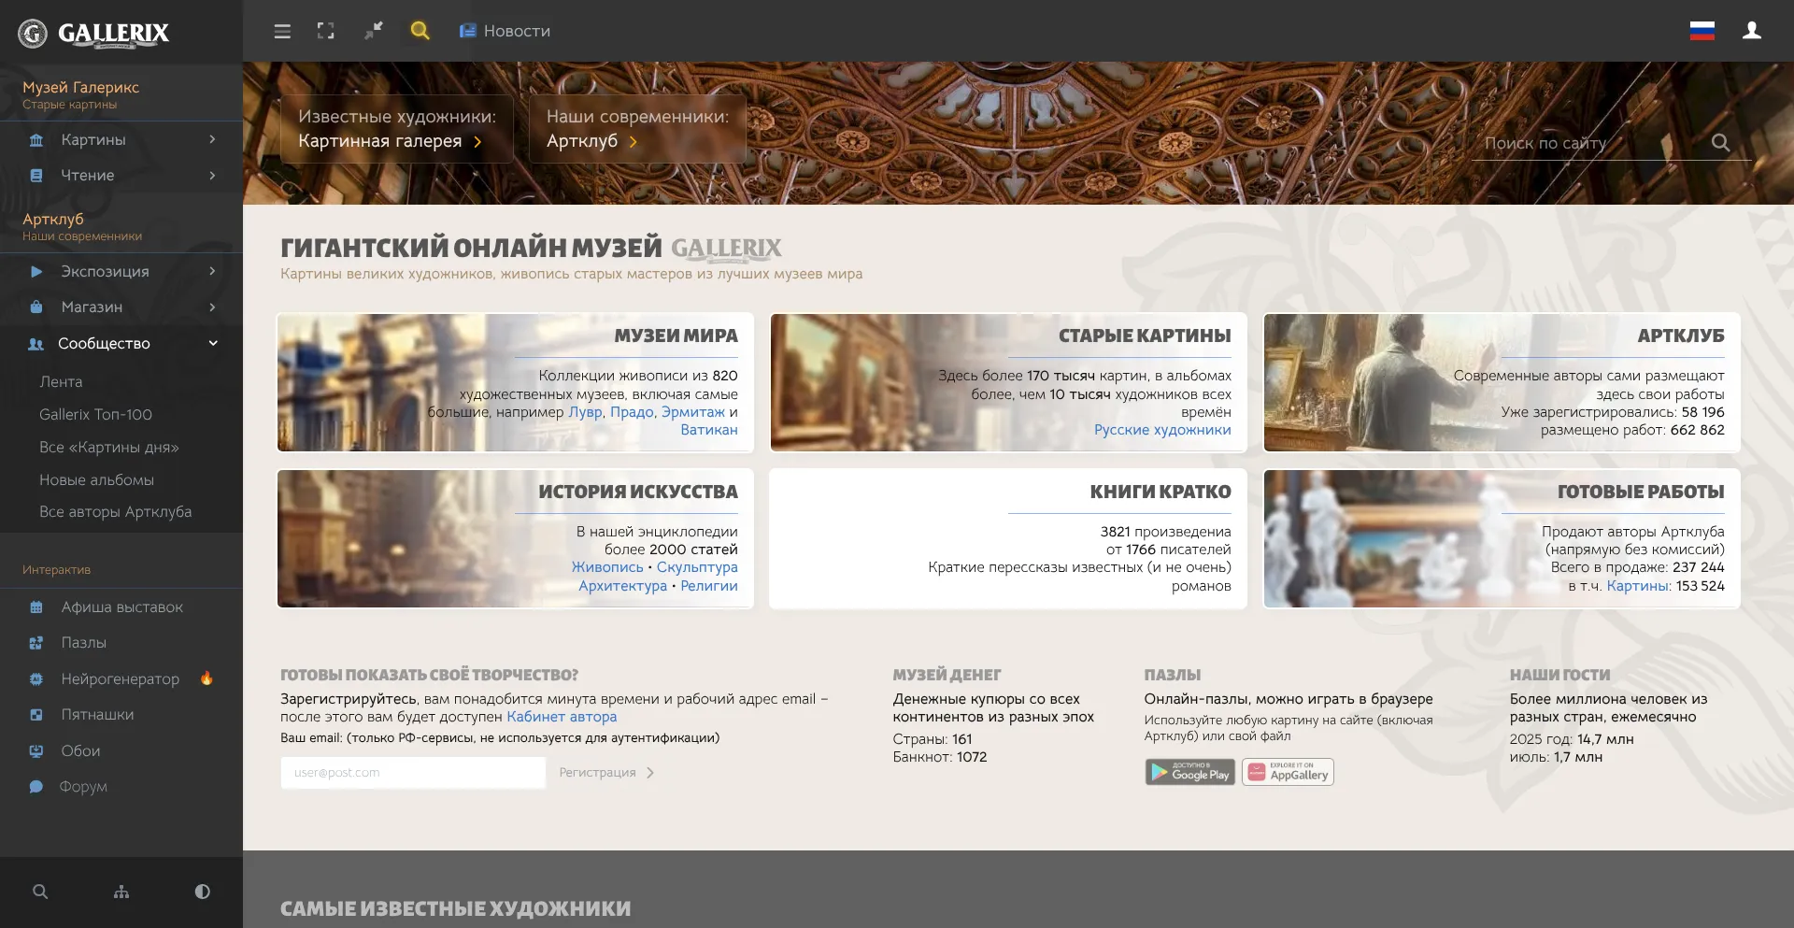Toggle fullscreen mode icon
The height and width of the screenshot is (928, 1794).
tap(325, 31)
